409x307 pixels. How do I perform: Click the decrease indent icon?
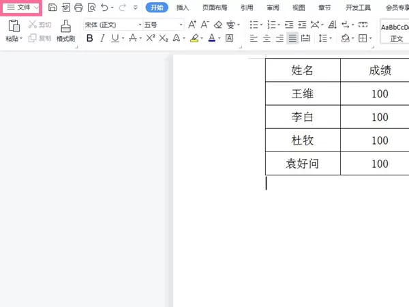click(x=289, y=25)
